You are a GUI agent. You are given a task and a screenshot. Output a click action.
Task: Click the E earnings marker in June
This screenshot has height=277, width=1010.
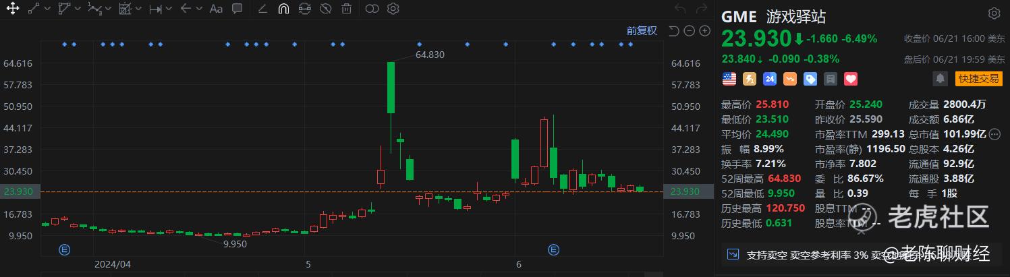click(554, 249)
